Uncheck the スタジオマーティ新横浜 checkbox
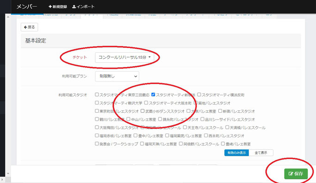Viewport: 316px width, 183px height. pyautogui.click(x=153, y=94)
